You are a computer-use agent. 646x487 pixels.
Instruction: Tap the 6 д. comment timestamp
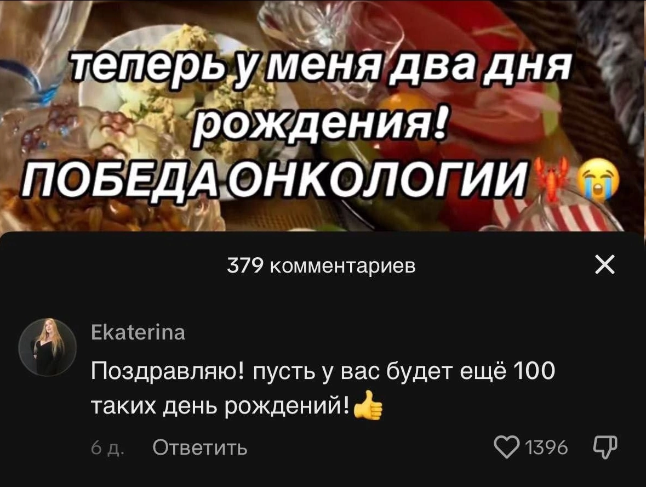tap(107, 448)
